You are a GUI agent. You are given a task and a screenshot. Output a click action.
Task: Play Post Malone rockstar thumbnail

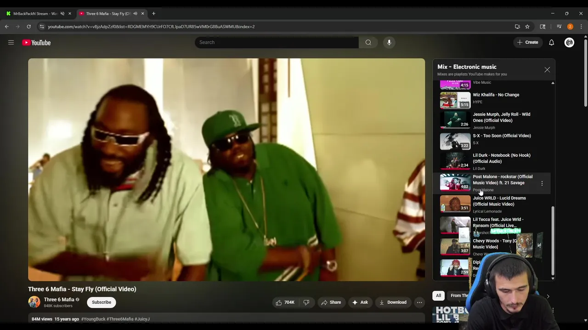tap(455, 182)
